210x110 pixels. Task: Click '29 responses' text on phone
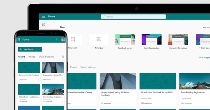click(x=23, y=80)
